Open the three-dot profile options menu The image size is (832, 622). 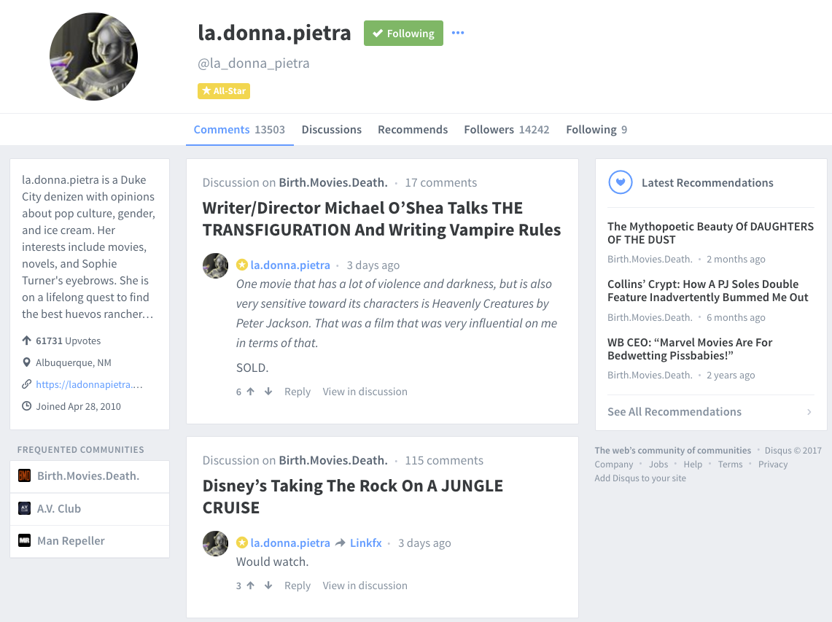click(458, 33)
